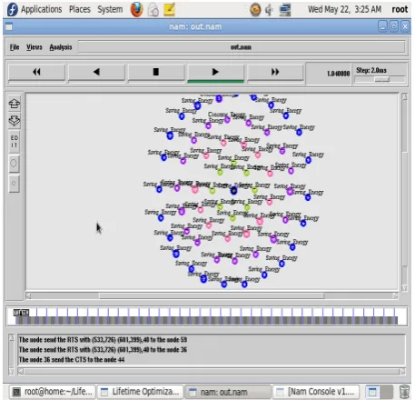Click the out.nam file title bar field
Screen dimensions: 415x400
click(242, 47)
